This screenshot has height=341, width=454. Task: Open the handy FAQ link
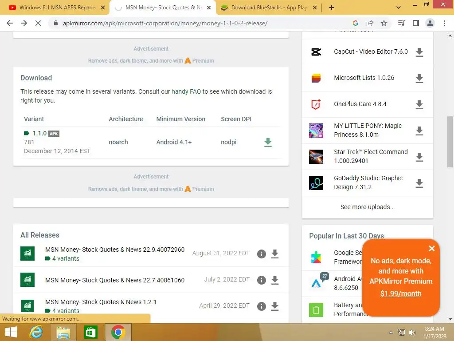coord(186,91)
